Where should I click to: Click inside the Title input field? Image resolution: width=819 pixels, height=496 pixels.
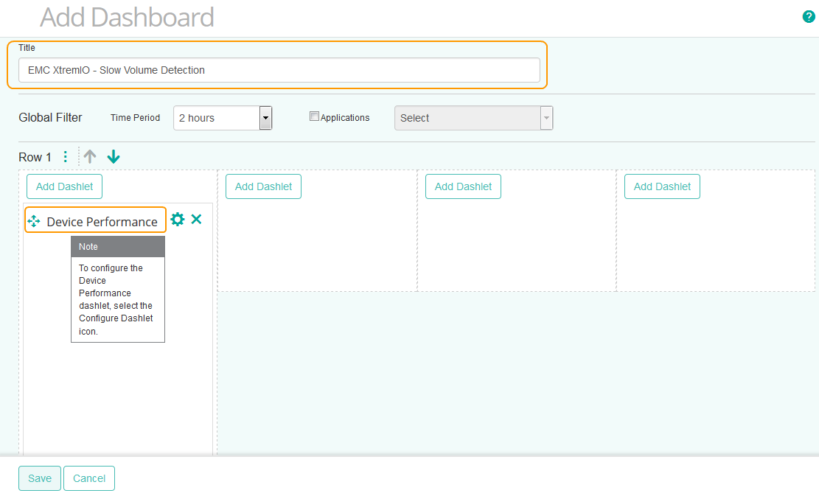point(279,70)
